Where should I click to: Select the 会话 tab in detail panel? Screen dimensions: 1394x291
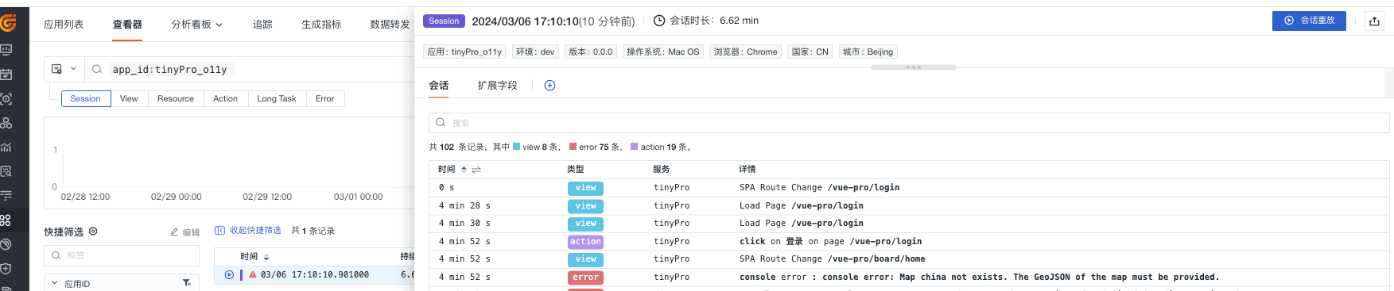439,86
